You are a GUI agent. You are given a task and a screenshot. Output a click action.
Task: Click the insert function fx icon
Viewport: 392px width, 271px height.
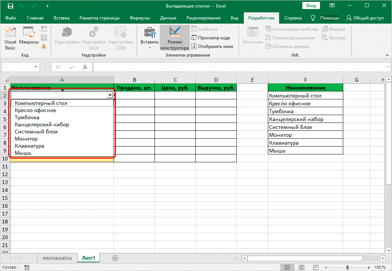(x=85, y=67)
